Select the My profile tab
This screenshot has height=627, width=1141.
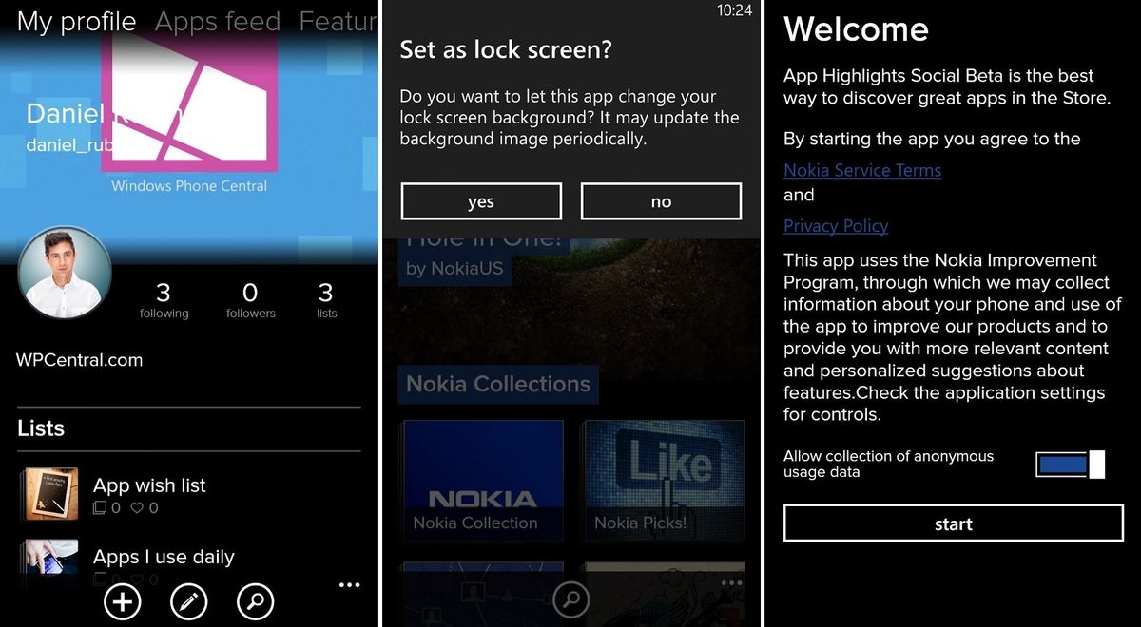click(x=75, y=21)
